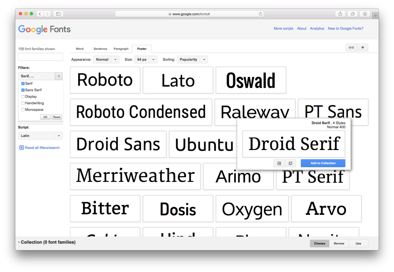Expand the Collection drawer triangle
394x272 pixels.
[x=19, y=242]
